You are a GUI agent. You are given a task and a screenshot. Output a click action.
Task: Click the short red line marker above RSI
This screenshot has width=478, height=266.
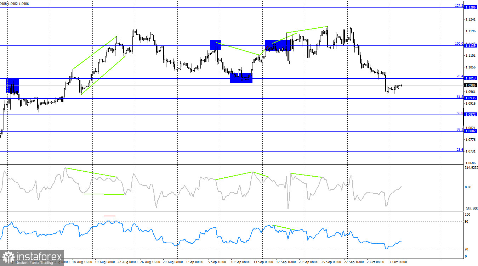pos(109,216)
